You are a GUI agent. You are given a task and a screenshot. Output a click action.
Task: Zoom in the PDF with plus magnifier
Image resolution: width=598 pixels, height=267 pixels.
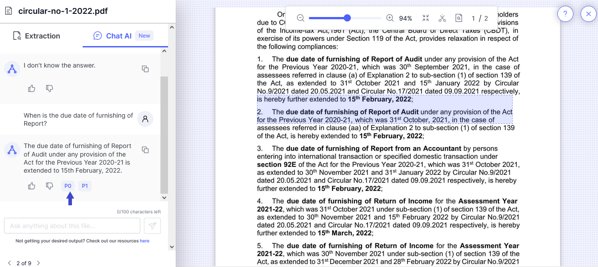390,18
